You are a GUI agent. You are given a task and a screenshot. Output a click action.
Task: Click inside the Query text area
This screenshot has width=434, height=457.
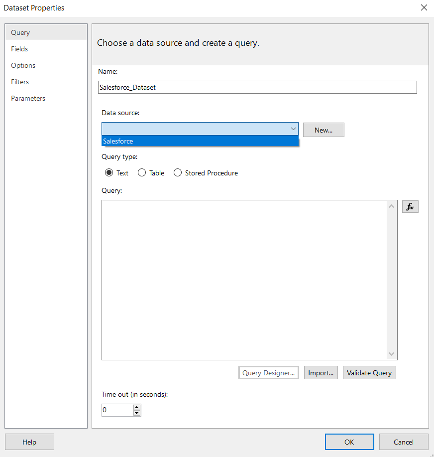click(x=244, y=279)
